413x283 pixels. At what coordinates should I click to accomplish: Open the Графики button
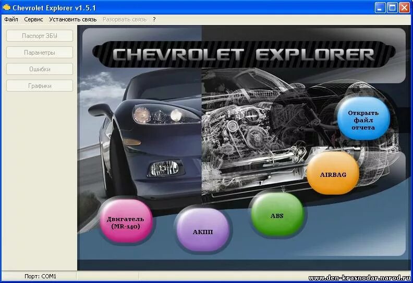click(40, 86)
